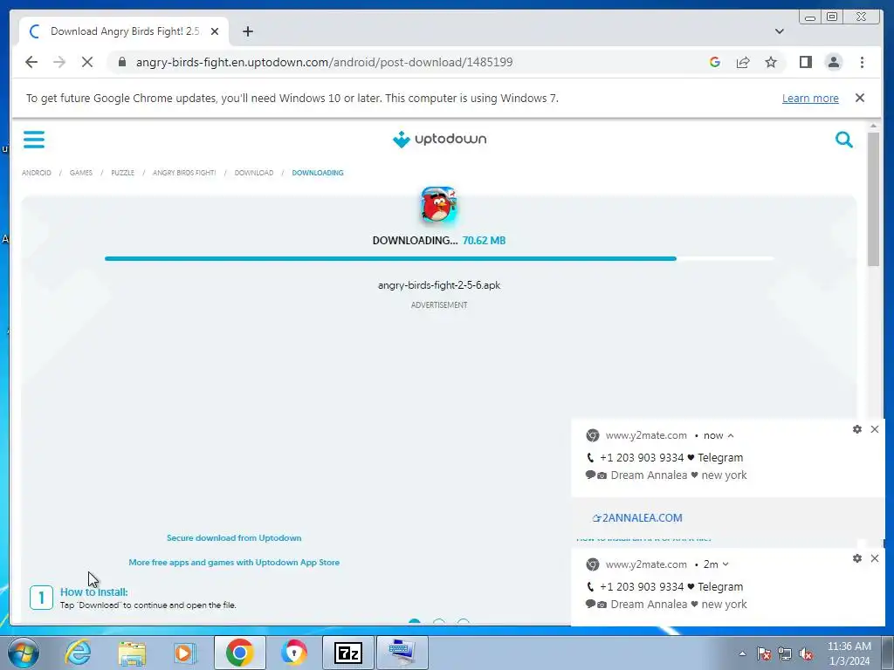The width and height of the screenshot is (894, 670).
Task: Click the Google icon in address bar
Action: (714, 62)
